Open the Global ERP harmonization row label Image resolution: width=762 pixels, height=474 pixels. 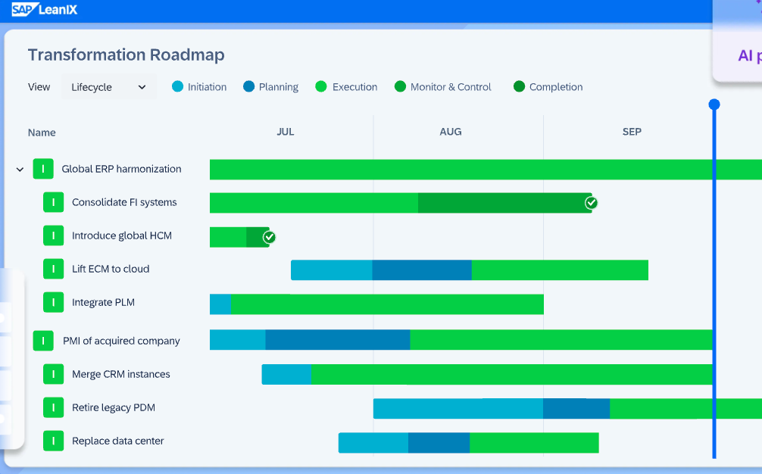pos(121,169)
